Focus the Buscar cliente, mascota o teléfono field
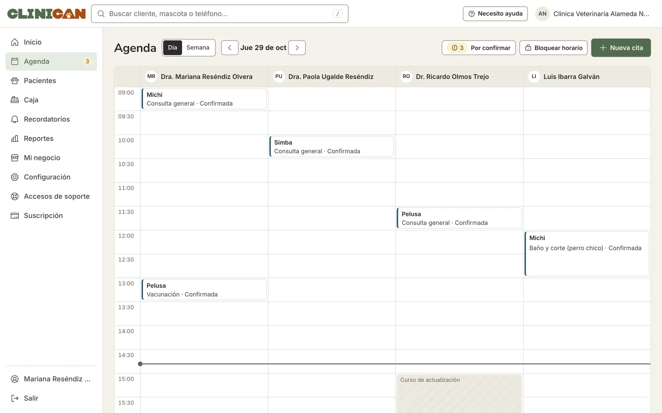Image resolution: width=662 pixels, height=413 pixels. coord(220,14)
